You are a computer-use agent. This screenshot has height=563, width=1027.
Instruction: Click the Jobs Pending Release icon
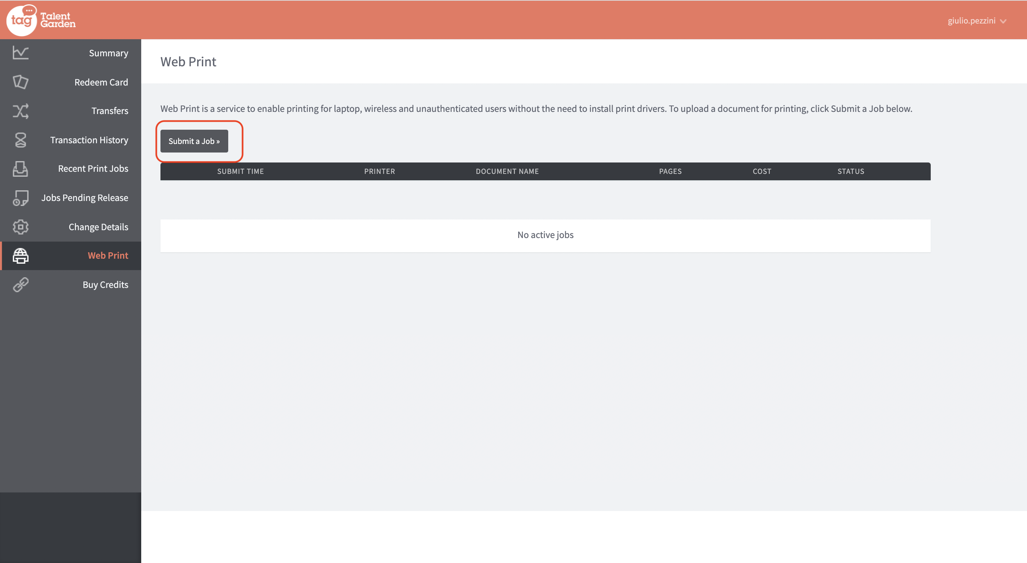coord(20,198)
